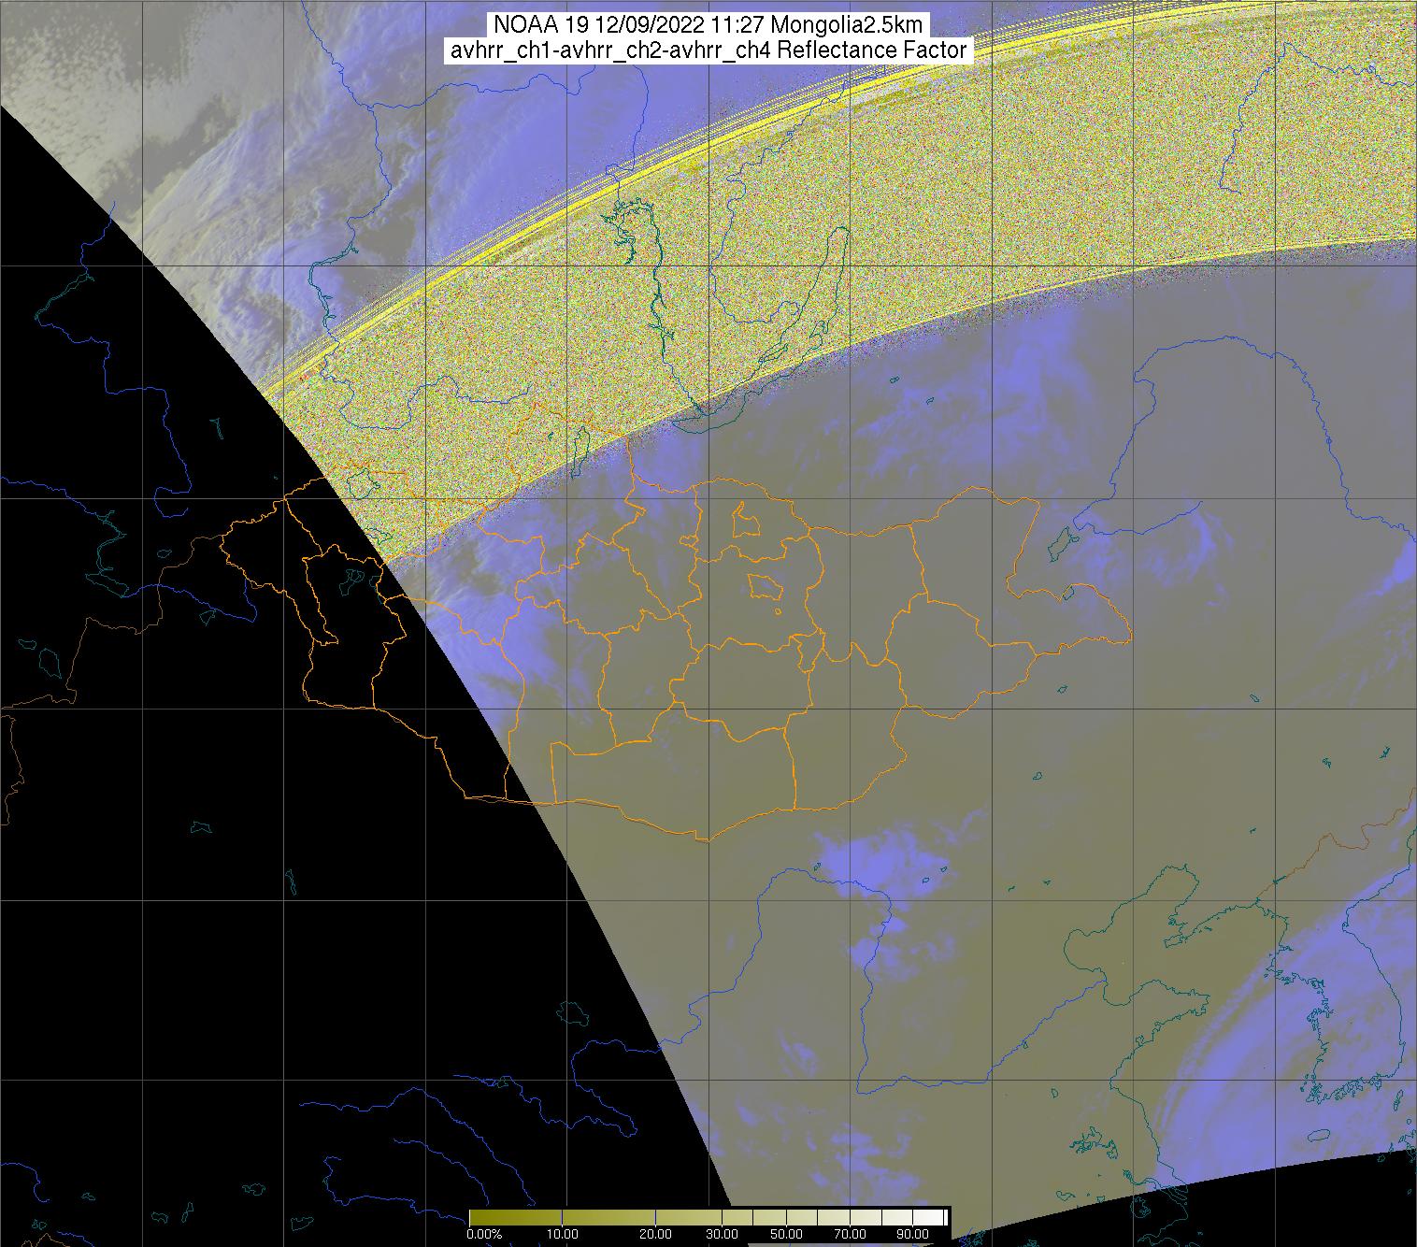Pick the white end of the reflectance color bar
The width and height of the screenshot is (1417, 1247).
(939, 1217)
